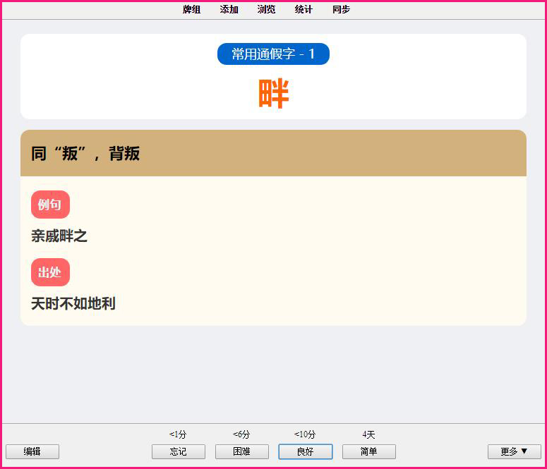Rate the card as 忘记 (again)
547x469 pixels.
pyautogui.click(x=179, y=451)
